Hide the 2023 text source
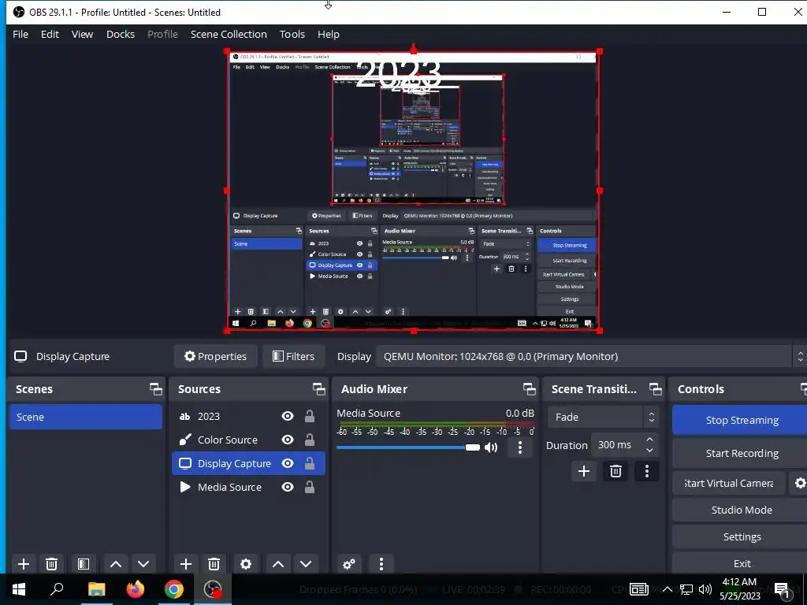The height and width of the screenshot is (605, 807). (288, 416)
